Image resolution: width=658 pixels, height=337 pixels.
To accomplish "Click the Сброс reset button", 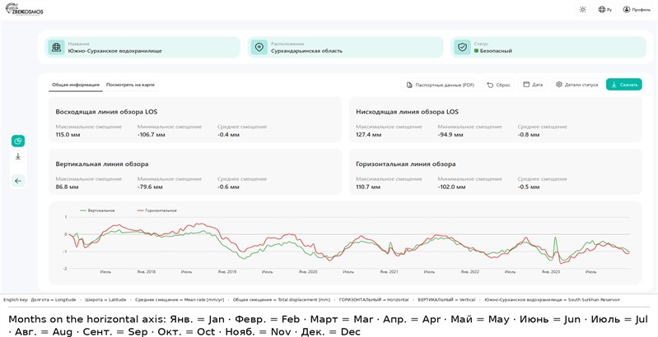I will click(498, 85).
